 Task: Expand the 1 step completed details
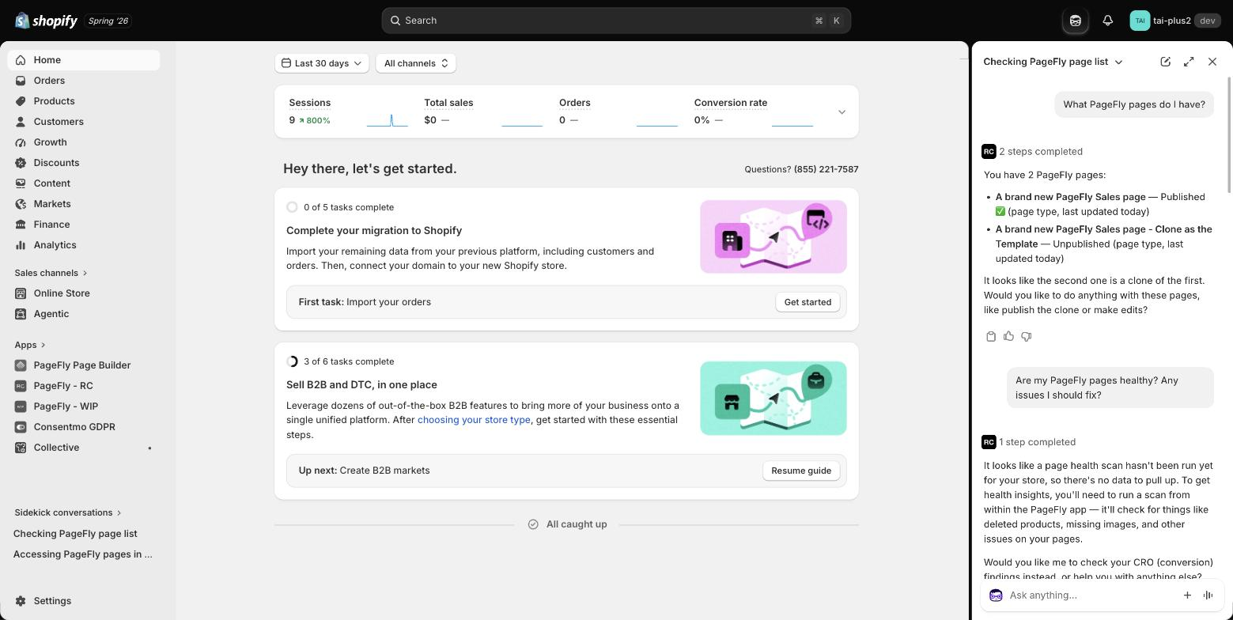1037,442
